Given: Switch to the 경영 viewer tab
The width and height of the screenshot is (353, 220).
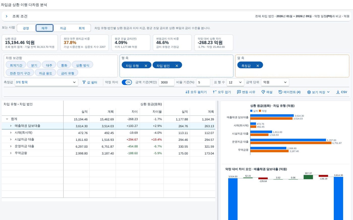Looking at the screenshot, I should point(26,28).
